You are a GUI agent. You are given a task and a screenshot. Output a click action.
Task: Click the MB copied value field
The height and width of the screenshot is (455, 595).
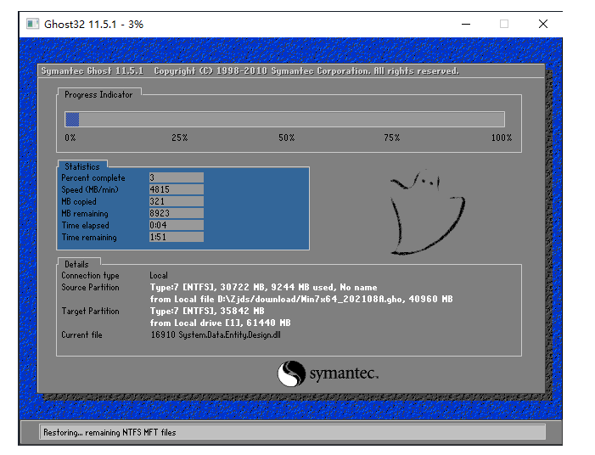tap(176, 202)
